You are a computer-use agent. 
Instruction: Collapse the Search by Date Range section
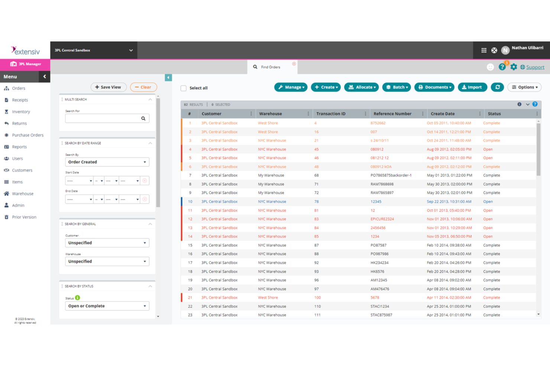coord(150,143)
